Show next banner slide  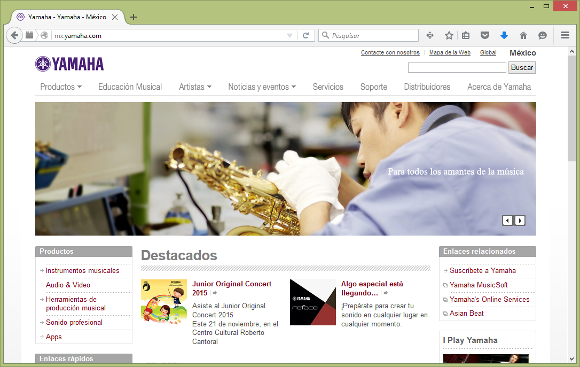(520, 220)
